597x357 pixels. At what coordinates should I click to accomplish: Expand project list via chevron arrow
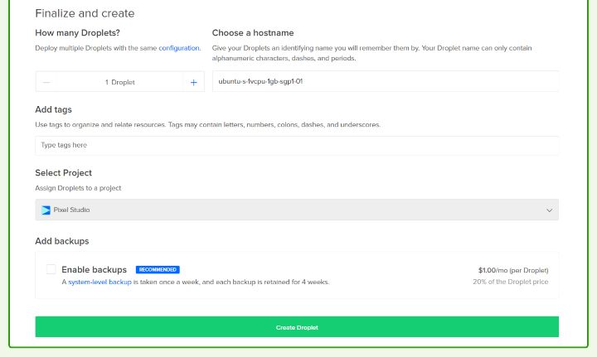[549, 210]
